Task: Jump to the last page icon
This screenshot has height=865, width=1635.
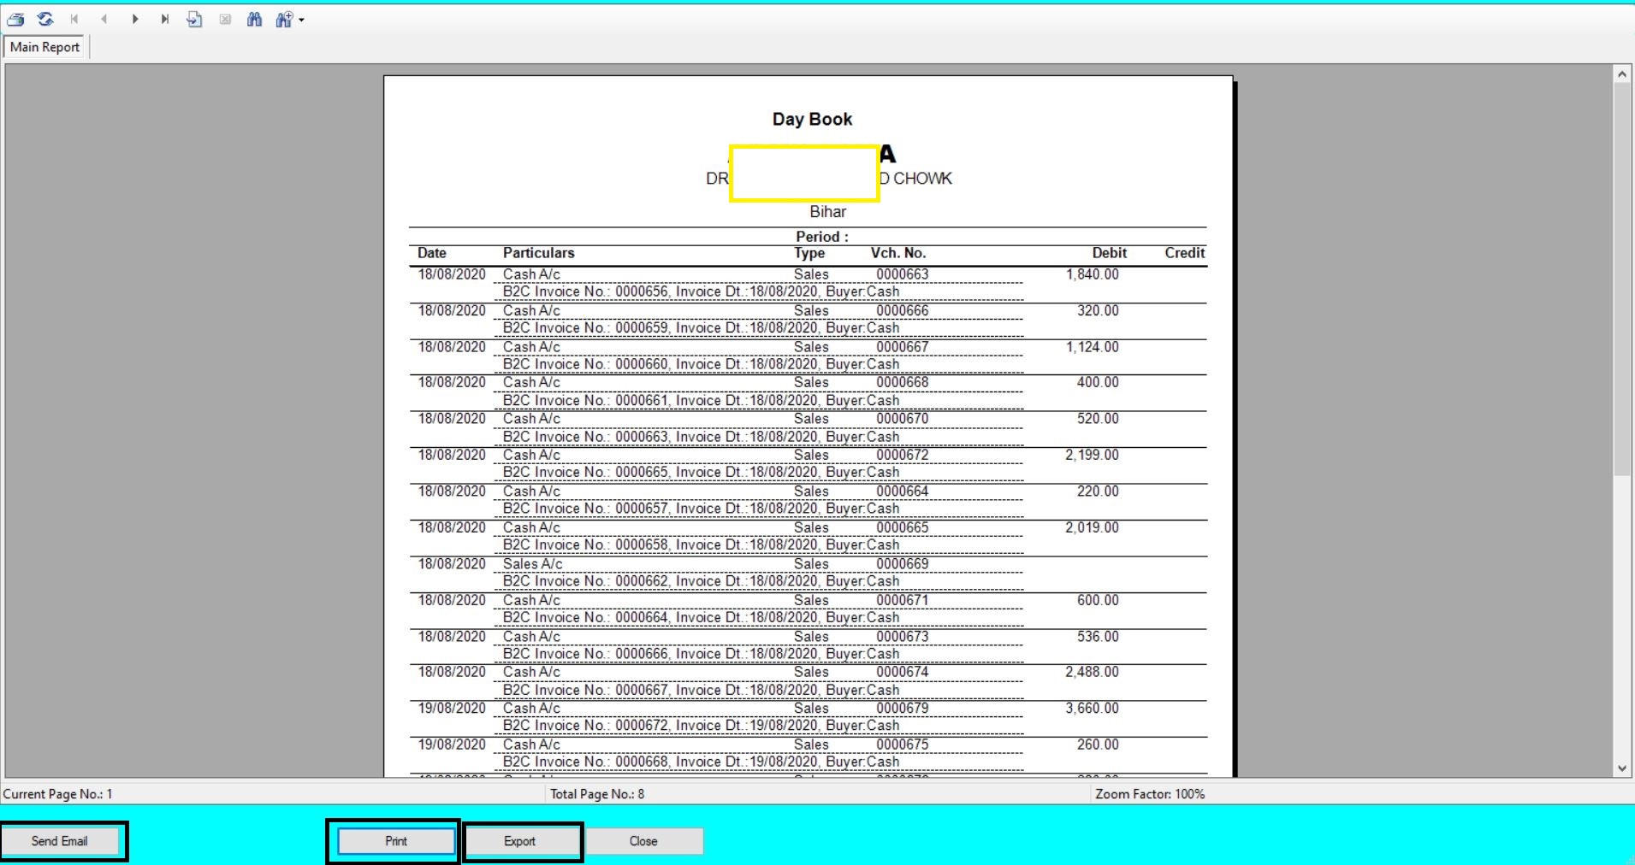Action: [x=165, y=18]
